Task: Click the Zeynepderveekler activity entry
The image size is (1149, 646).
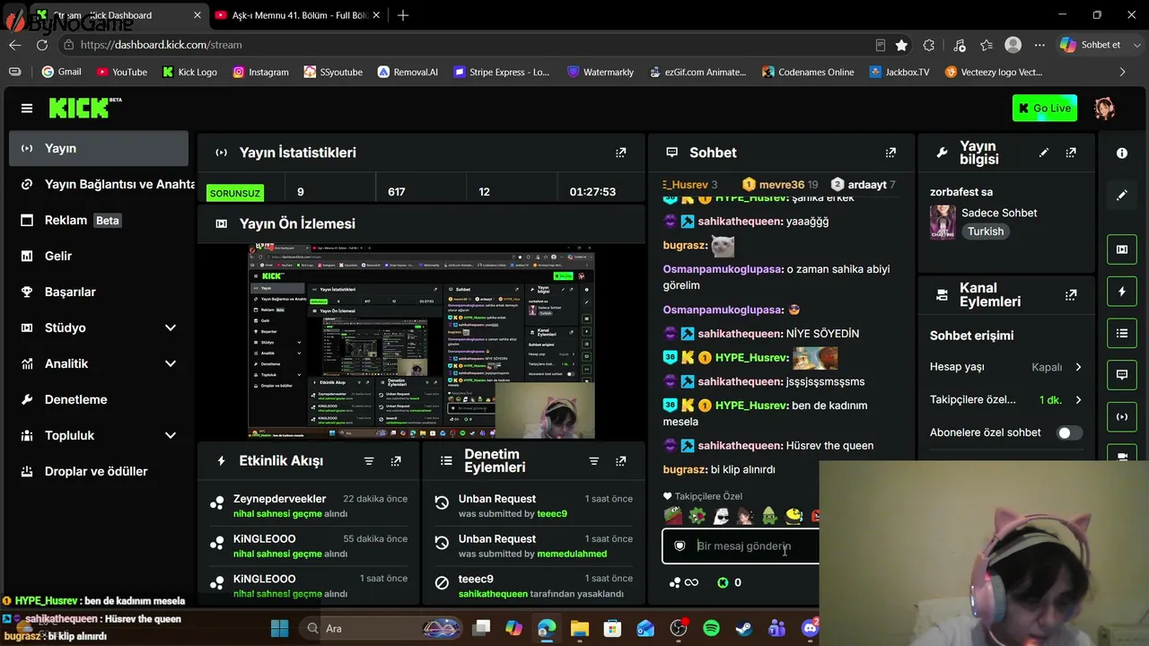Action: 309,506
